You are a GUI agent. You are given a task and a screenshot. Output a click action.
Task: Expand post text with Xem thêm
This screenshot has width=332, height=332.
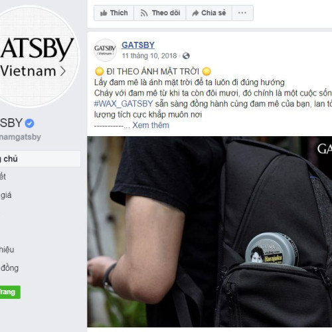[151, 125]
